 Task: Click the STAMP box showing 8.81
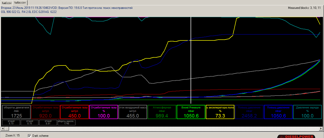click(48, 123)
